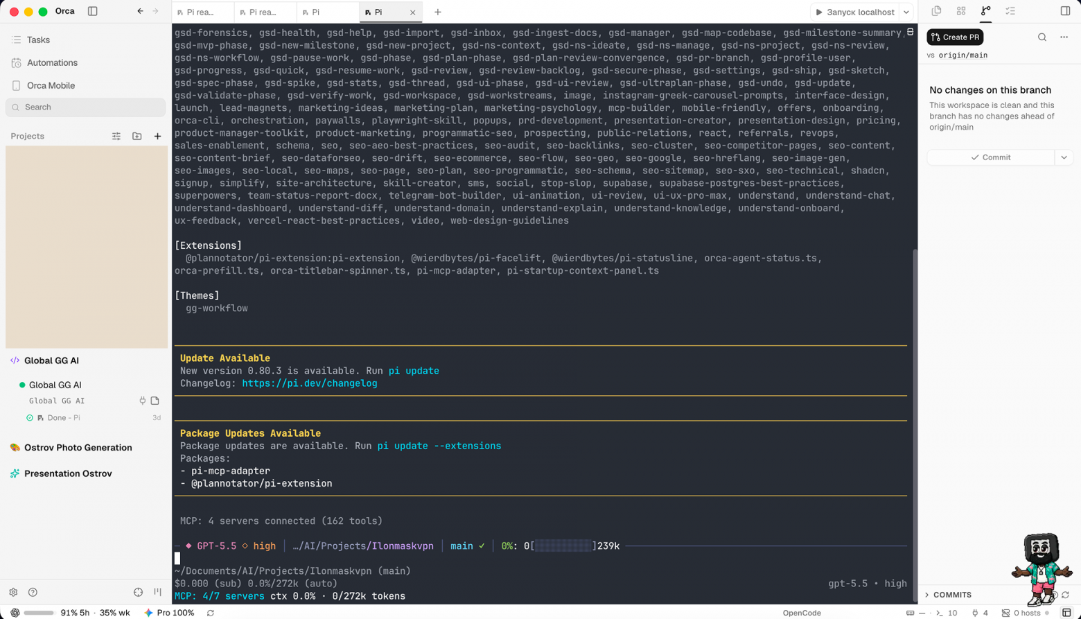Open the files copy panel icon
This screenshot has width=1081, height=619.
tap(936, 11)
